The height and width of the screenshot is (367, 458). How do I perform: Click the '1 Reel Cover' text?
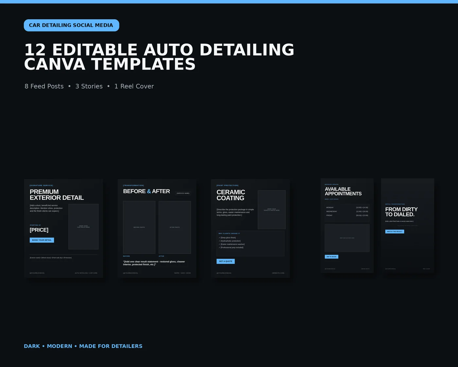[134, 86]
